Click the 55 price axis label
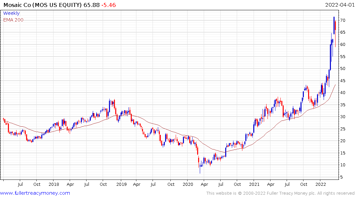 343,56
